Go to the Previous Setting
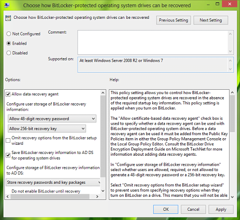 (x=173, y=20)
